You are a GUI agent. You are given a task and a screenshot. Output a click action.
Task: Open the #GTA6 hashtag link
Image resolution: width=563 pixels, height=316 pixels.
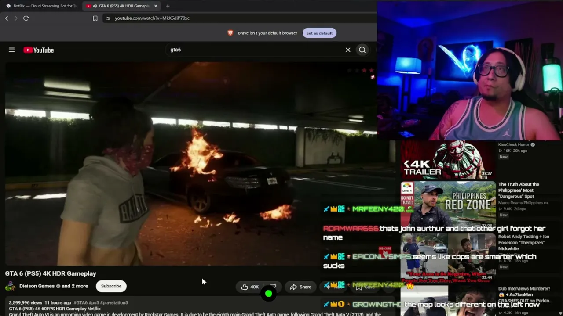(x=80, y=303)
